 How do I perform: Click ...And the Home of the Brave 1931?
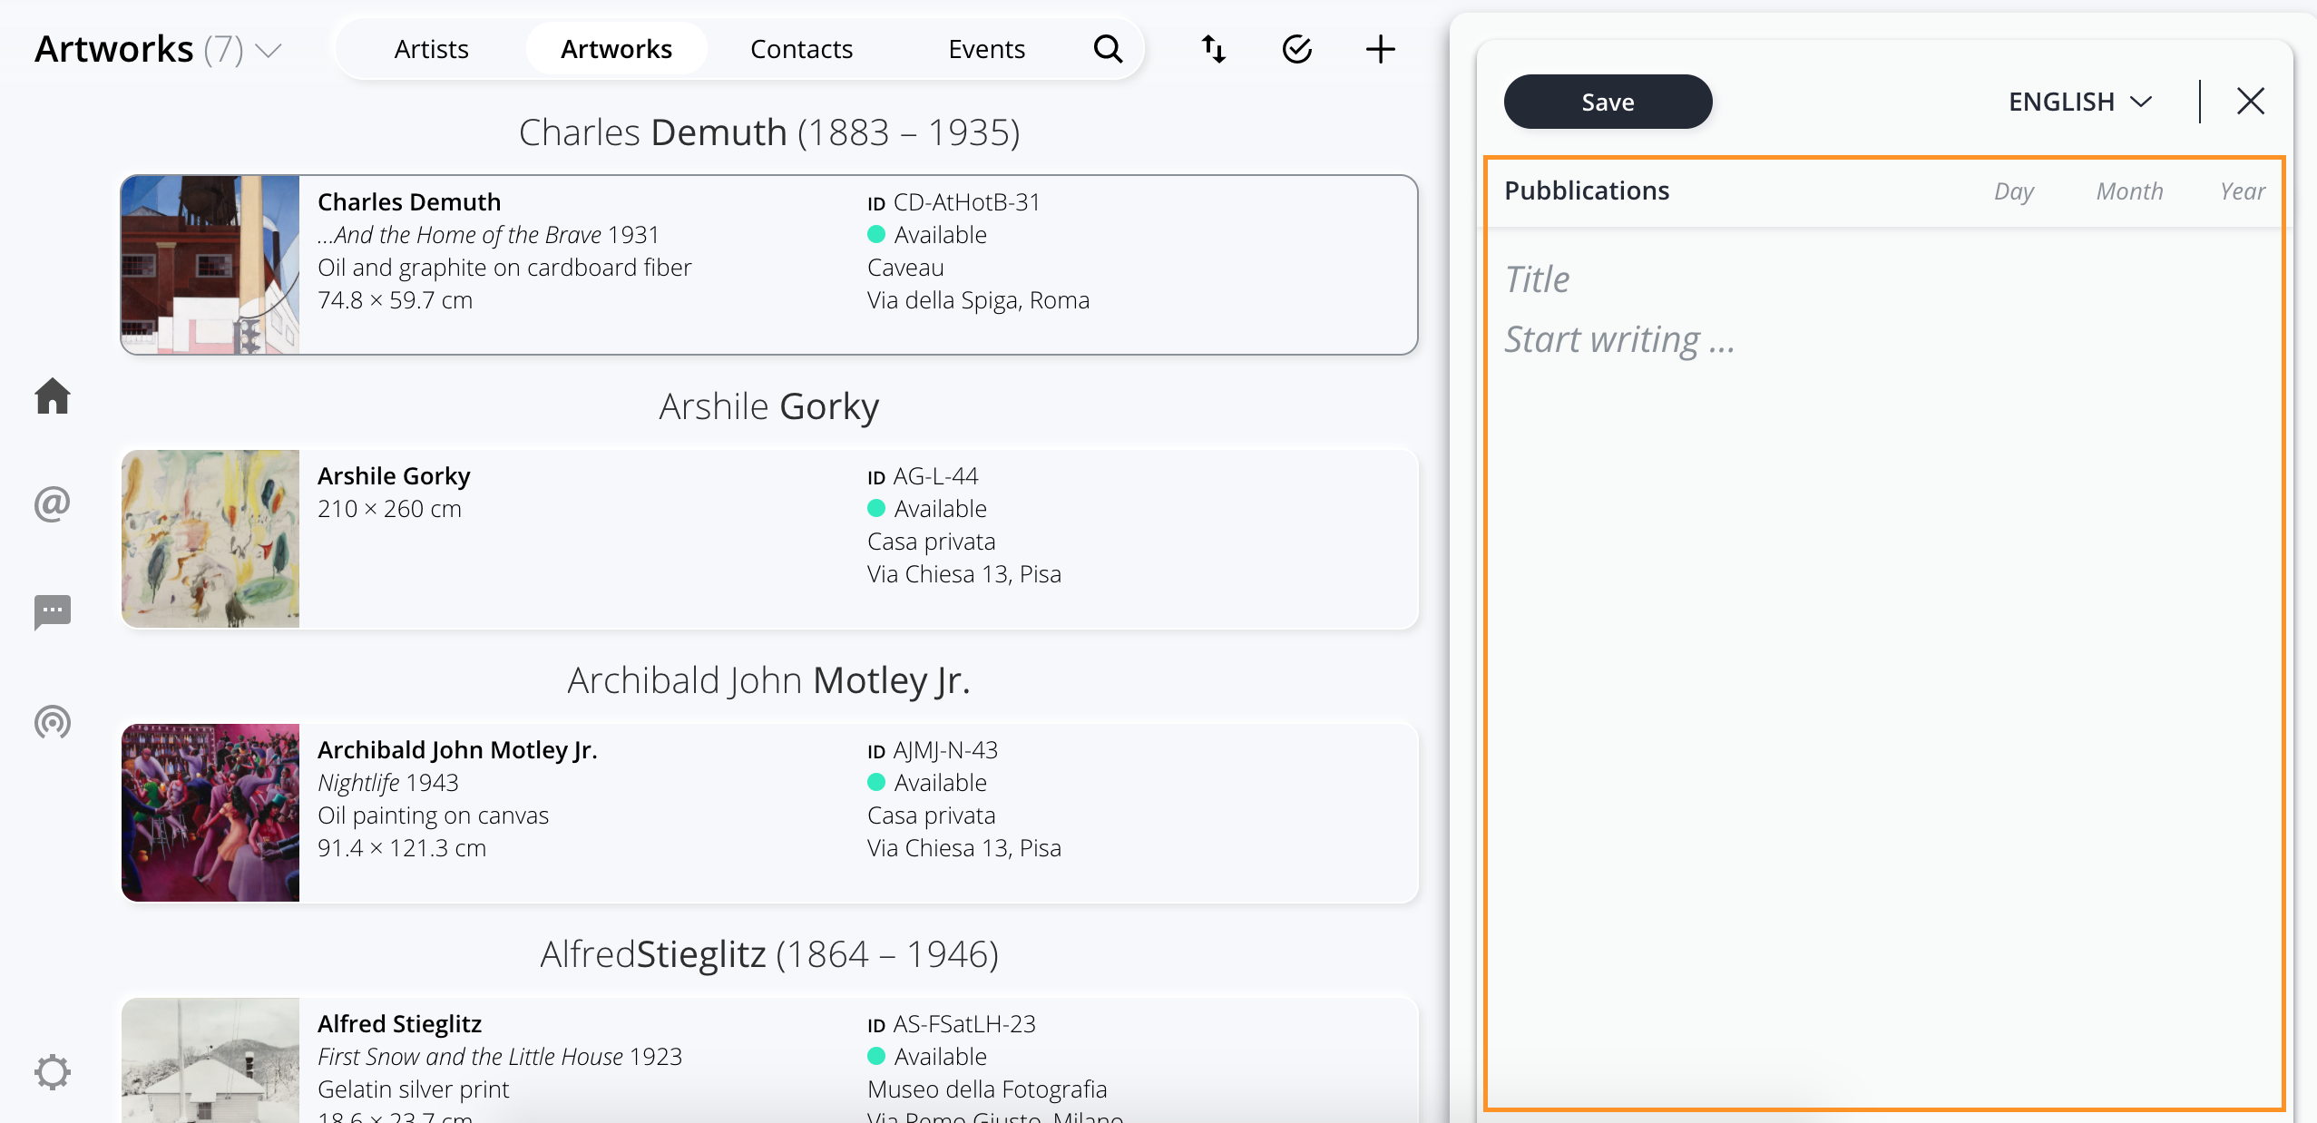(488, 235)
